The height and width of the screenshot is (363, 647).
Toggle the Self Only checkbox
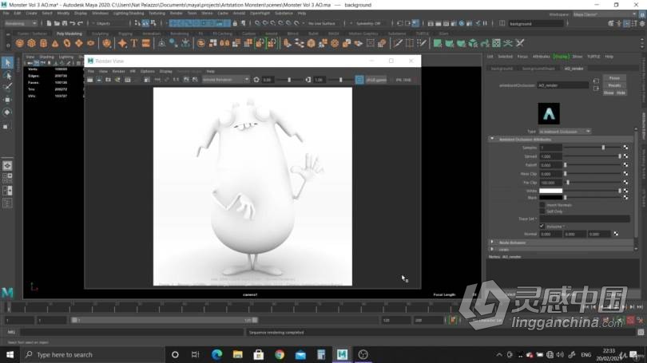(542, 211)
